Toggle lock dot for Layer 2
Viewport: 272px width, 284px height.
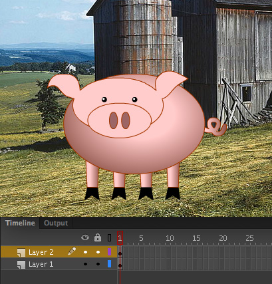tap(98, 252)
